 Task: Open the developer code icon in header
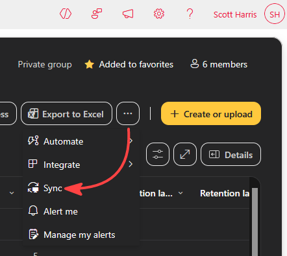(x=66, y=14)
